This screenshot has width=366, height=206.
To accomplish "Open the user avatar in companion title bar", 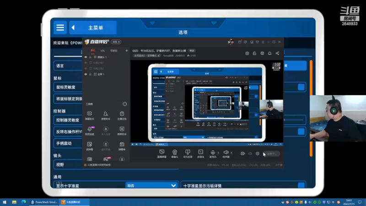I will click(231, 42).
